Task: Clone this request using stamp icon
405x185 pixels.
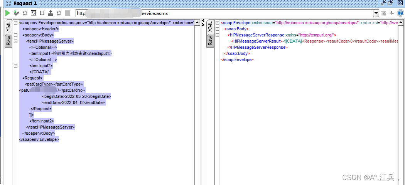Action: (x=51, y=13)
